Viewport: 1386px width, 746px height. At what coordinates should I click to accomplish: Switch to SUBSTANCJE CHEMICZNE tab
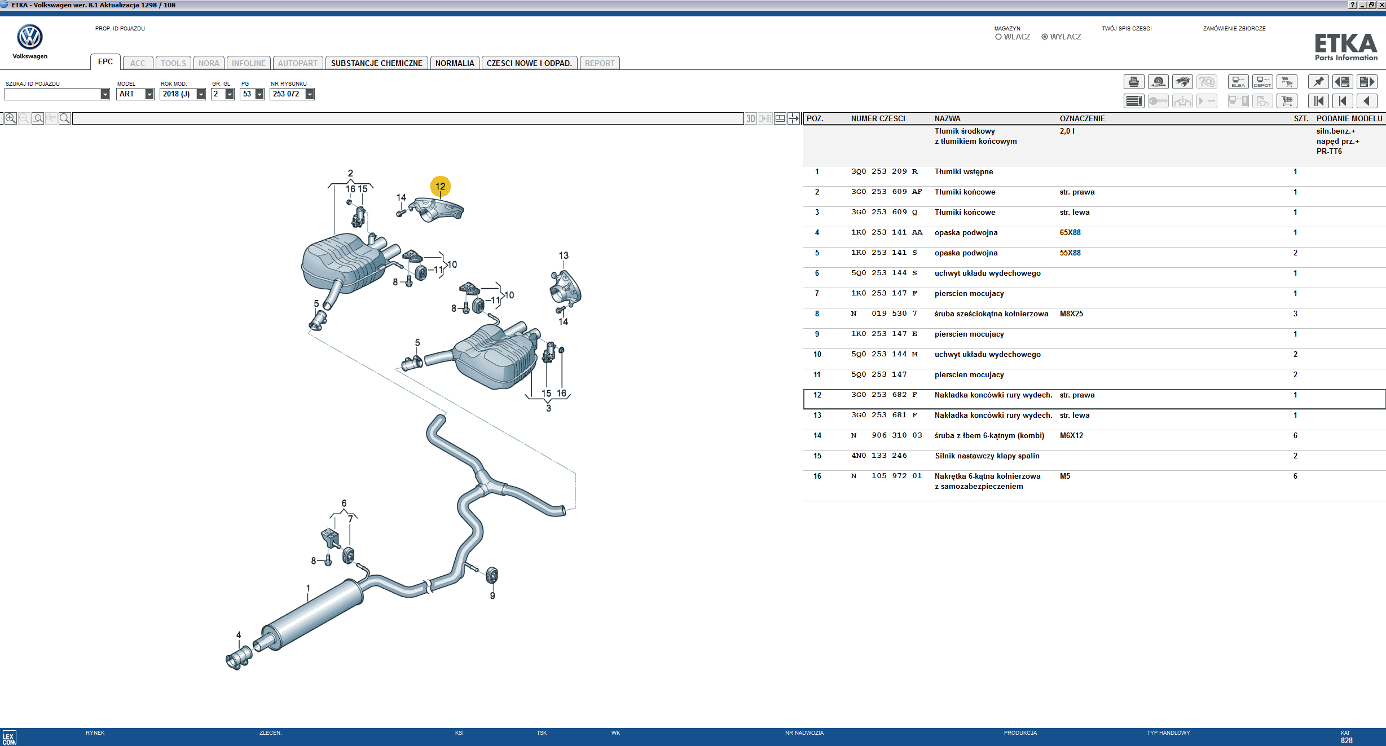376,63
